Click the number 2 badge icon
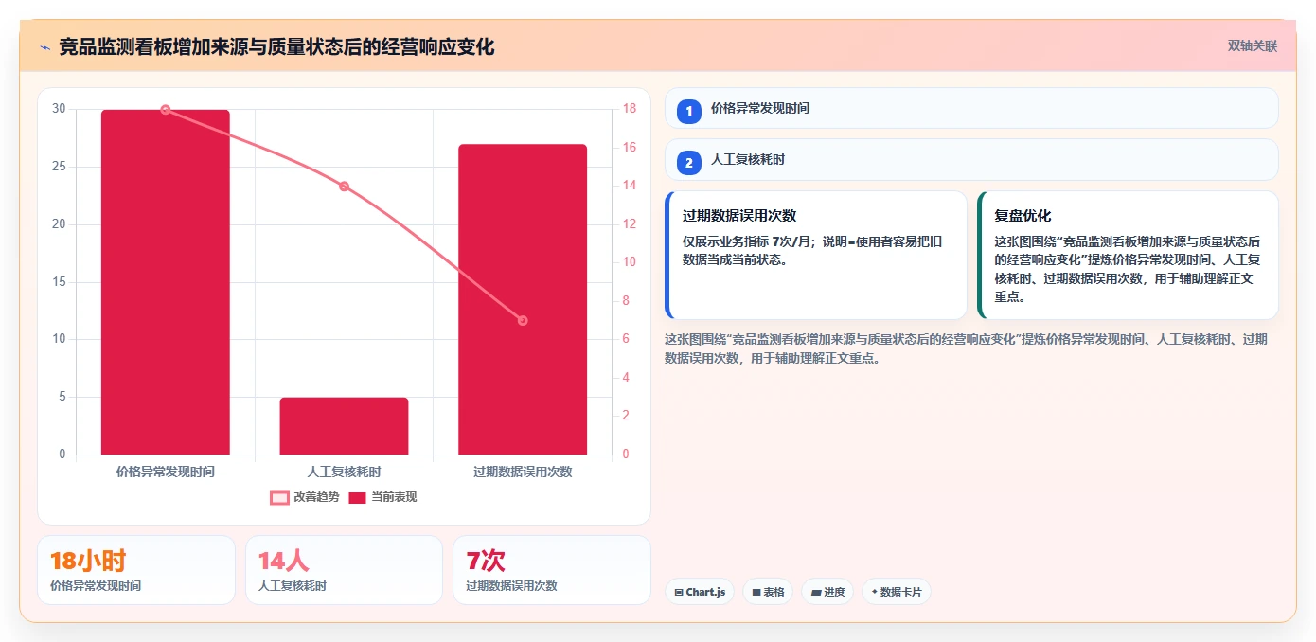This screenshot has width=1316, height=642. 689,163
